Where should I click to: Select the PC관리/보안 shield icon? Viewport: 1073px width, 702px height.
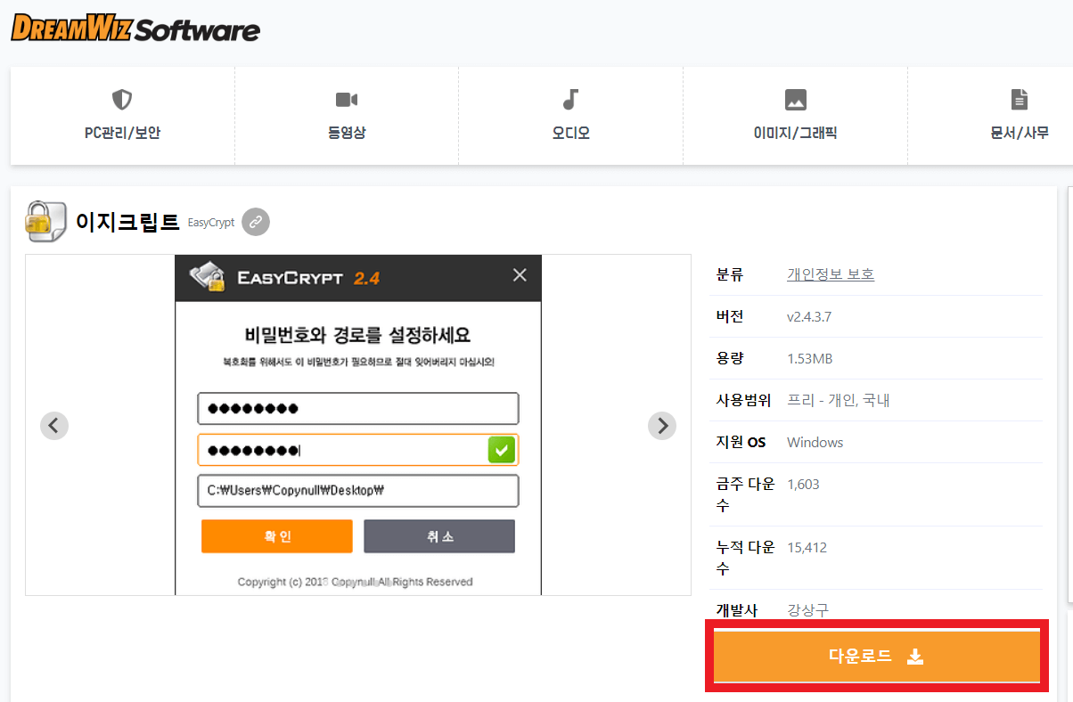121,100
